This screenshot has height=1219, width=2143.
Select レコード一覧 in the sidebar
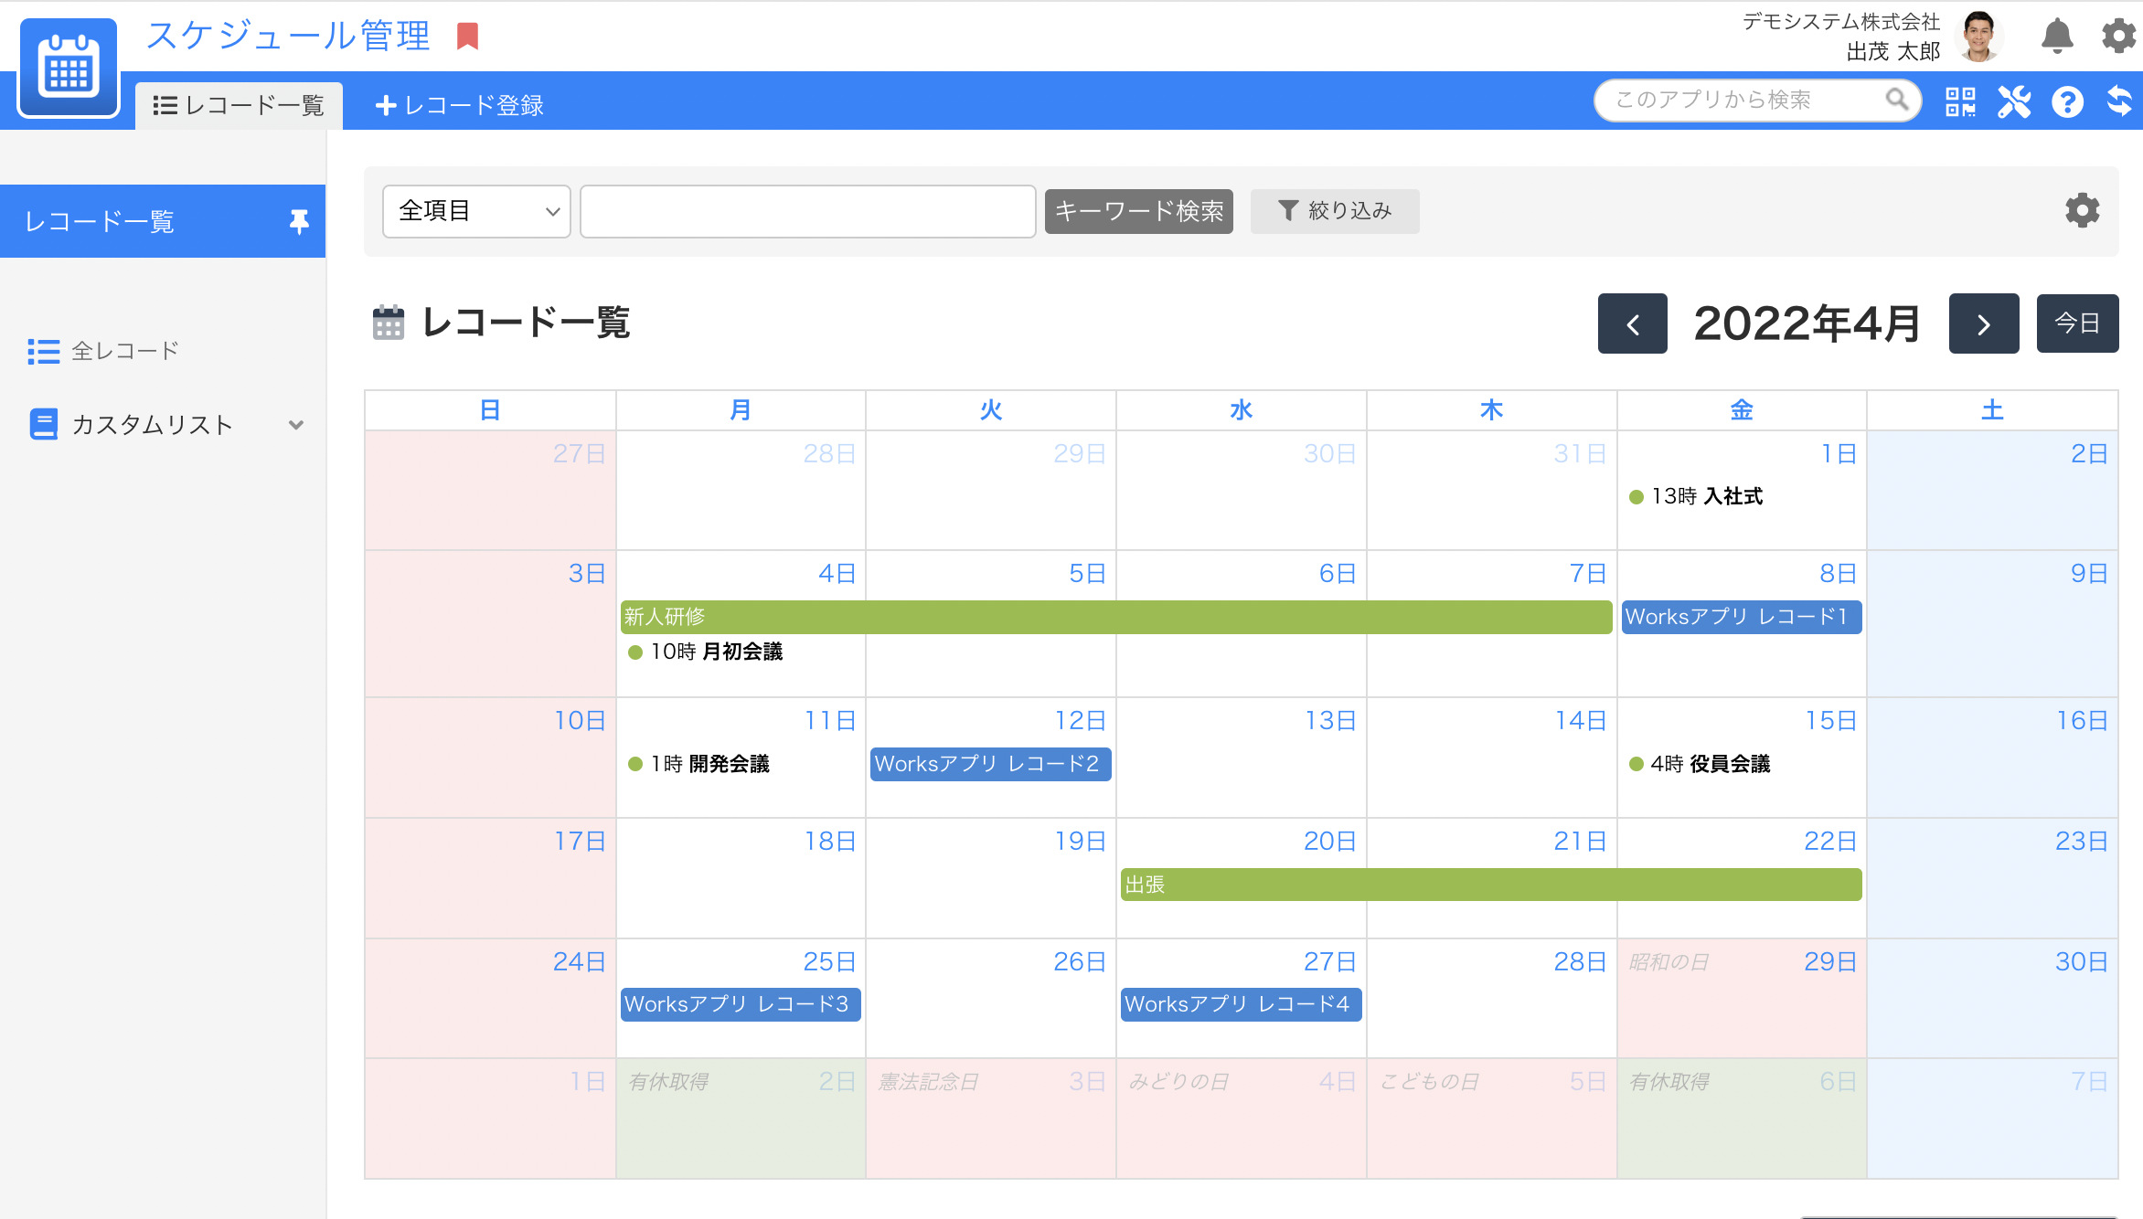(163, 221)
